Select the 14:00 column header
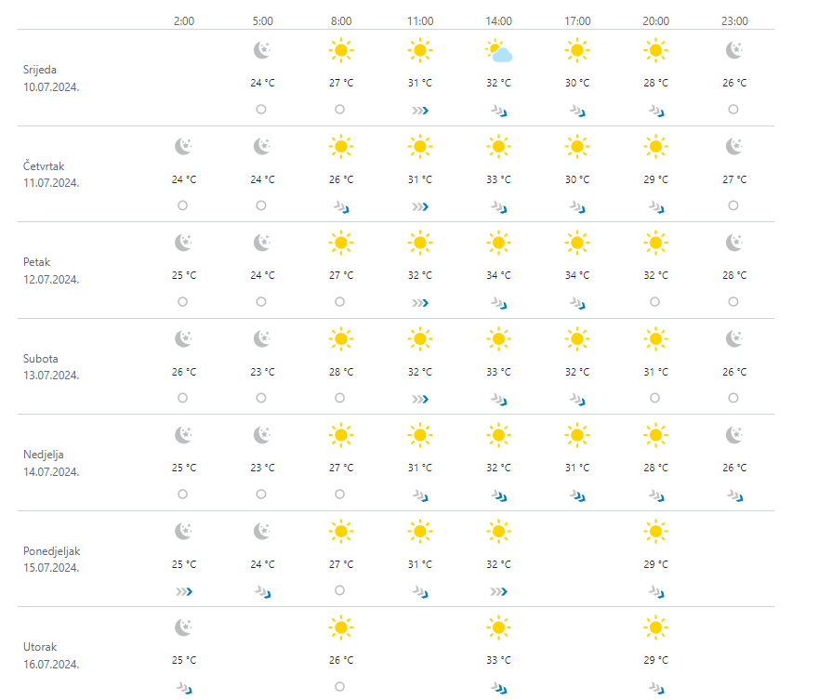 pos(499,20)
